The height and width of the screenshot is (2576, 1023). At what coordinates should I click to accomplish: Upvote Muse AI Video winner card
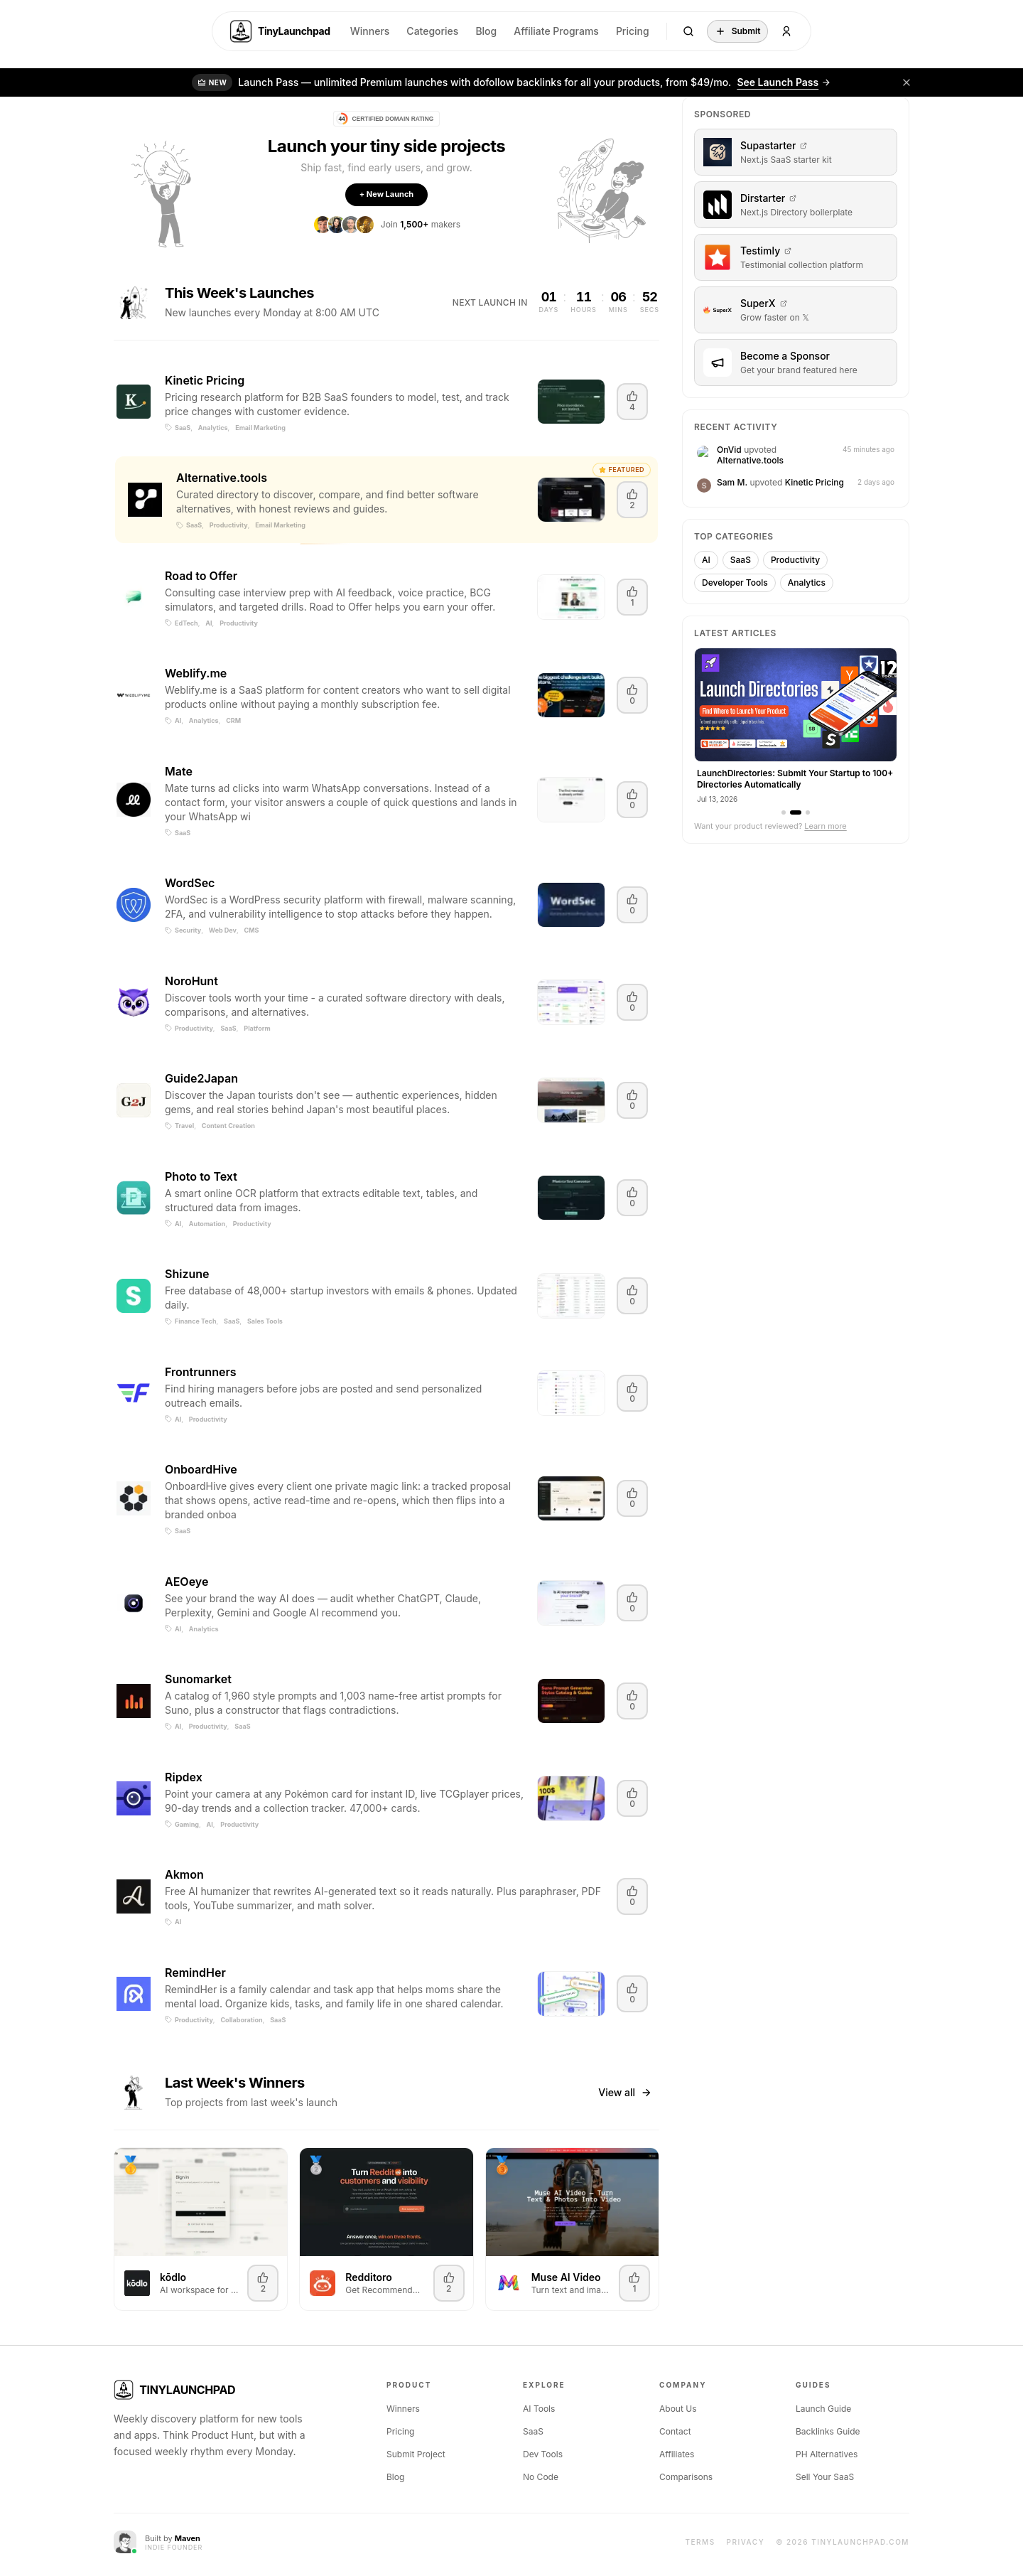tap(634, 2283)
